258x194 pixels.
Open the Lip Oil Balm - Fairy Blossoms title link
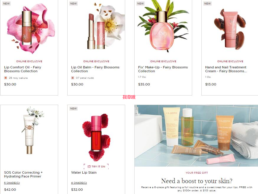pos(95,69)
